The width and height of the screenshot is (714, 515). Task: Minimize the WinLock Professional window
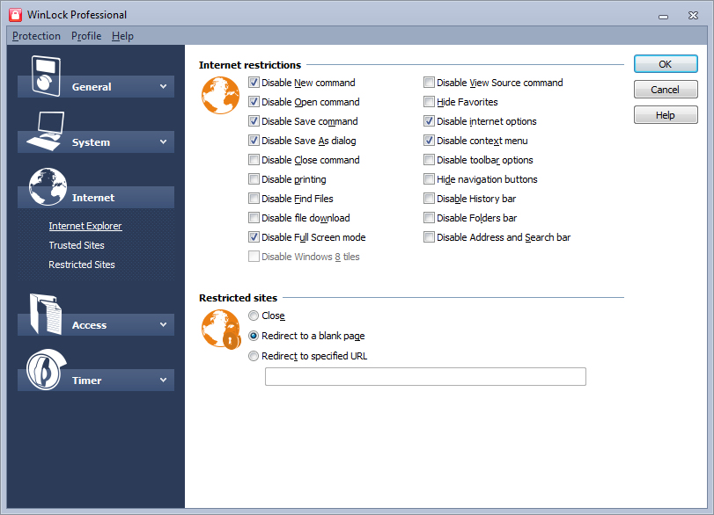(664, 16)
